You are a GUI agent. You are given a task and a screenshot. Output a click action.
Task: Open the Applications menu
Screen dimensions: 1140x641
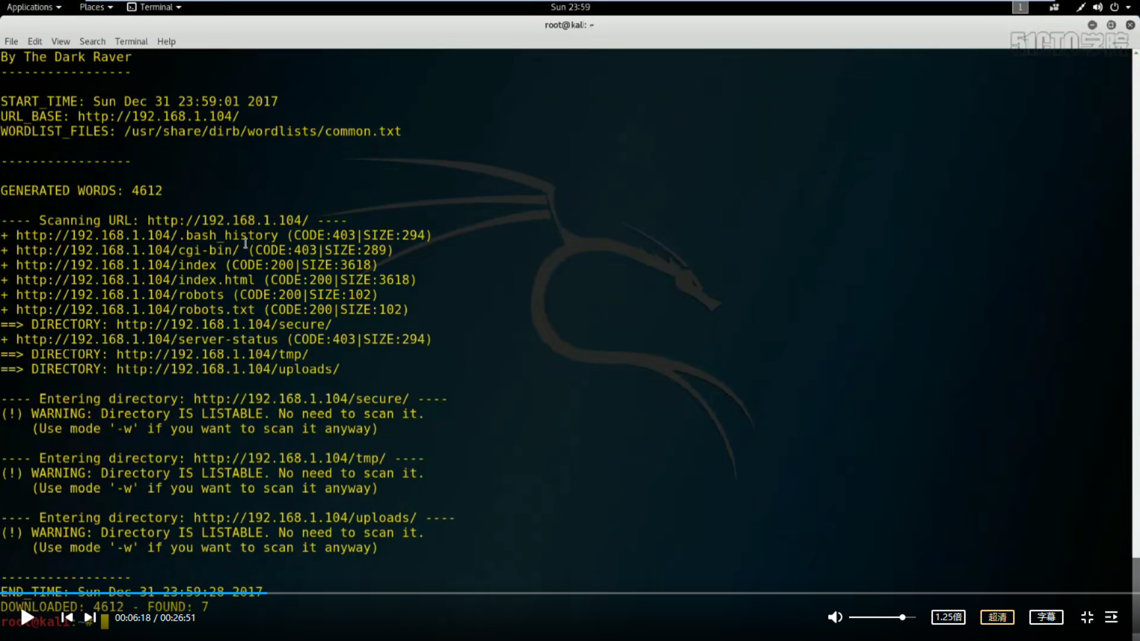[x=34, y=7]
